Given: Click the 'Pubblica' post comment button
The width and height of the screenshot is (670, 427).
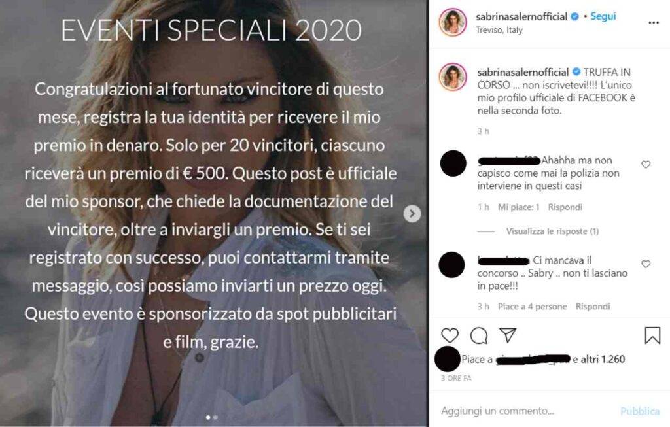Looking at the screenshot, I should pyautogui.click(x=640, y=411).
